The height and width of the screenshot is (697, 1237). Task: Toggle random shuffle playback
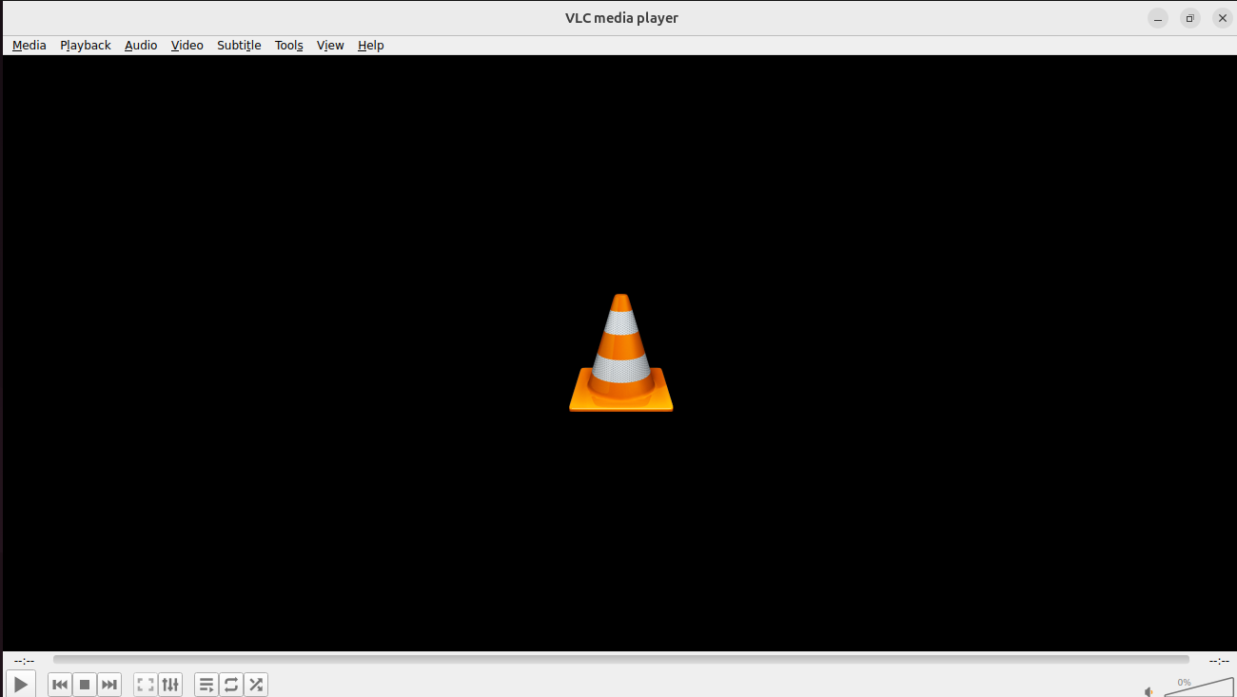coord(256,685)
